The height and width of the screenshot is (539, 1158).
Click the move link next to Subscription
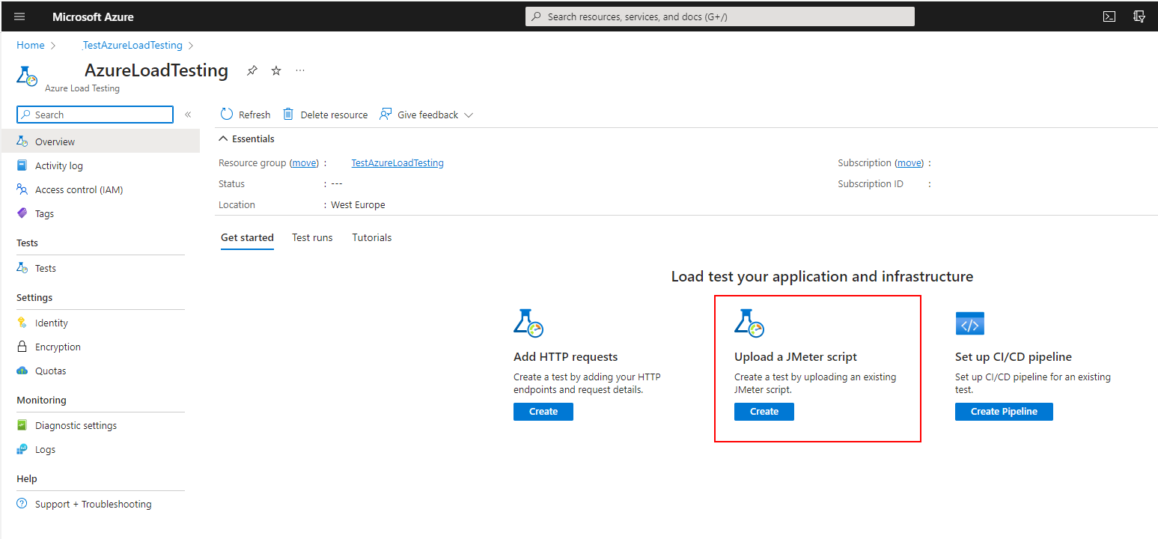[909, 162]
